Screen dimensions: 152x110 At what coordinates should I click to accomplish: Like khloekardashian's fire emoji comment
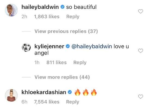[141, 97]
